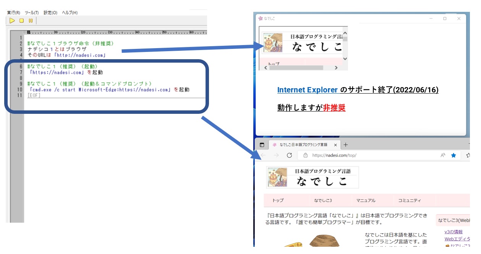This screenshot has width=481, height=254.
Task: Click line number 10 in editor gutter
Action: pyautogui.click(x=19, y=90)
